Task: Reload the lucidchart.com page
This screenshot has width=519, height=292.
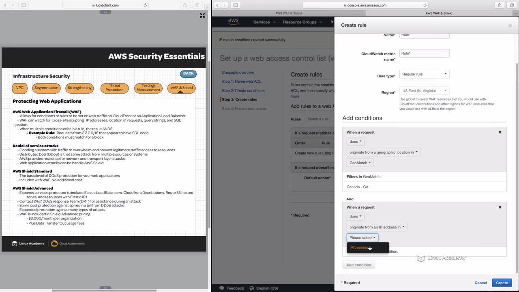Action: pos(145,5)
